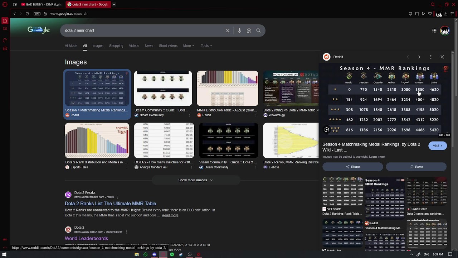This screenshot has width=458, height=258.
Task: Open the downloads toolbar icon
Action: pyautogui.click(x=445, y=14)
